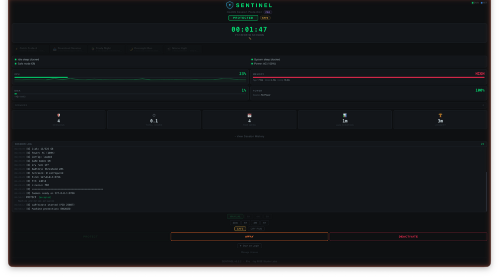Click the trophy icon on the Longest card
The image size is (499, 277).
click(440, 116)
